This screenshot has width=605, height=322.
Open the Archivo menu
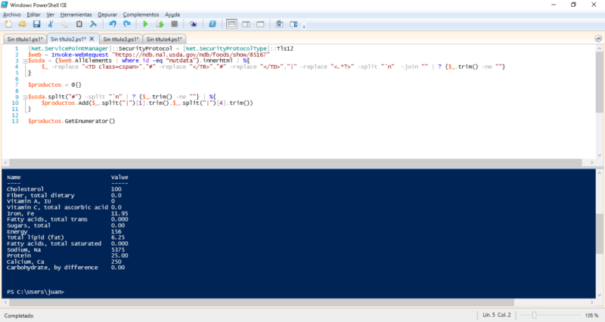(x=12, y=14)
